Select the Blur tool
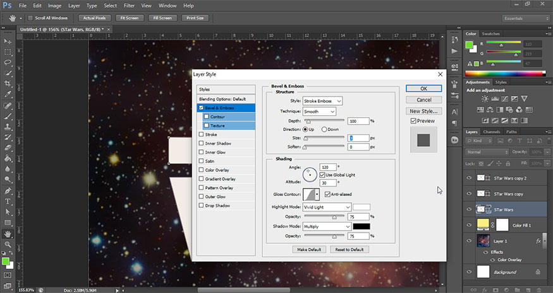 8,169
